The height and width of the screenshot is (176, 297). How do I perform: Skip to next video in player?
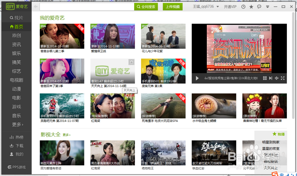(271, 78)
